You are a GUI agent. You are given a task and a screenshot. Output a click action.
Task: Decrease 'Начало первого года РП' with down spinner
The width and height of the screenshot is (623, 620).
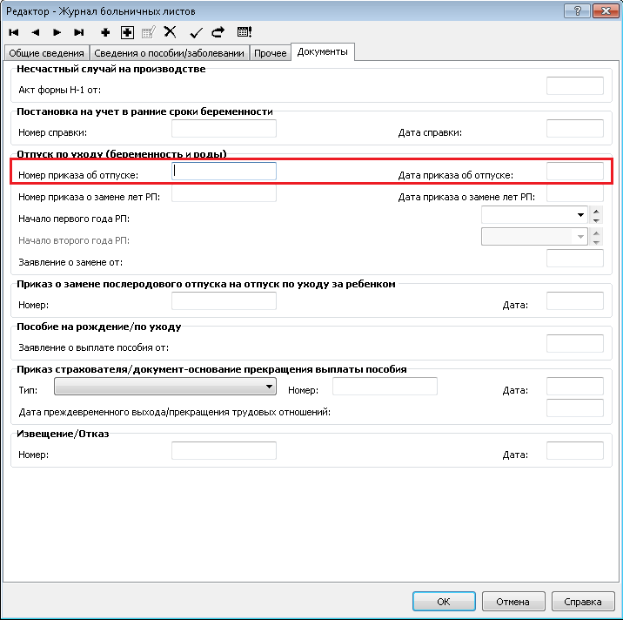(x=596, y=219)
